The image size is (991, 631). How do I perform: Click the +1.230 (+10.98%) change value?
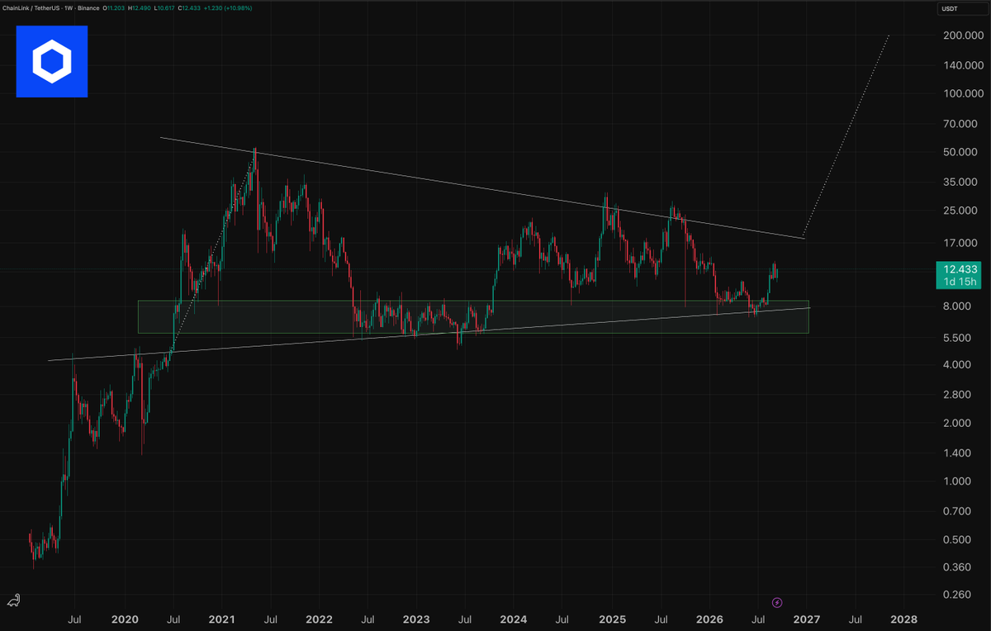228,7
